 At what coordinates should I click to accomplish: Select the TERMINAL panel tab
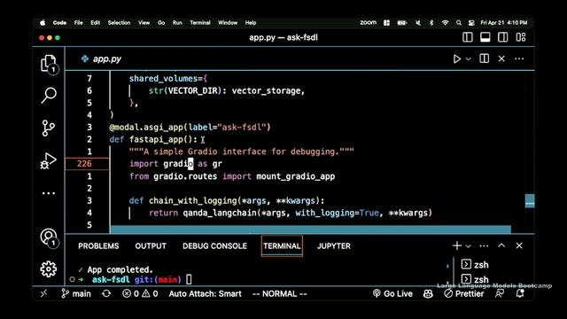[x=282, y=246]
